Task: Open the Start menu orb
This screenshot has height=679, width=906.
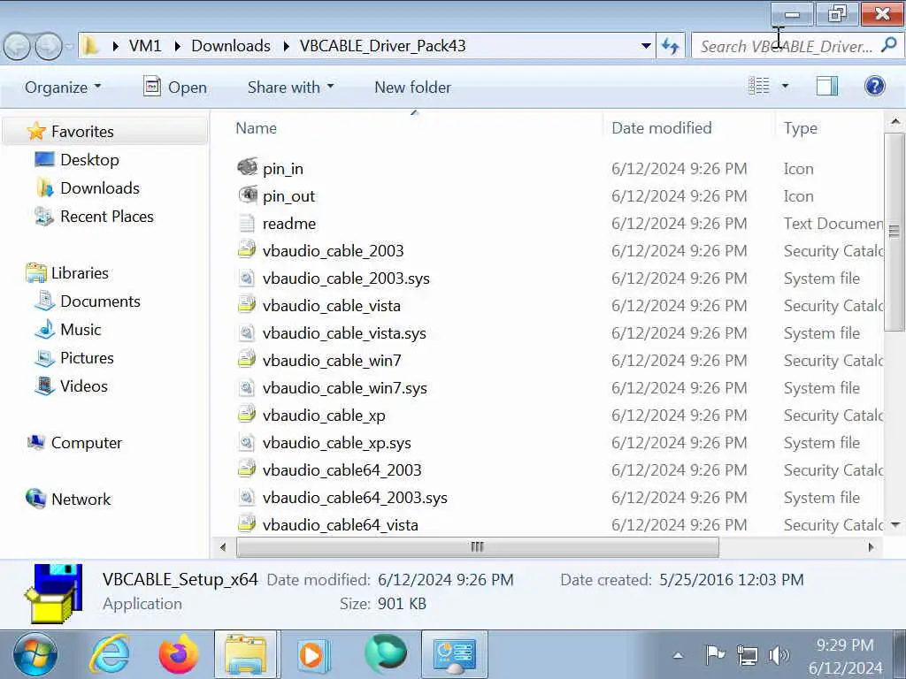Action: point(35,655)
